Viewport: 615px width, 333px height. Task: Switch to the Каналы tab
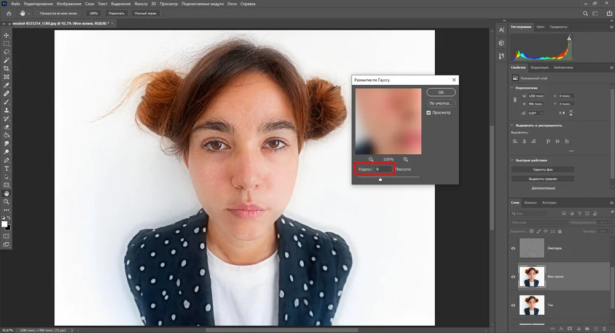tap(530, 203)
